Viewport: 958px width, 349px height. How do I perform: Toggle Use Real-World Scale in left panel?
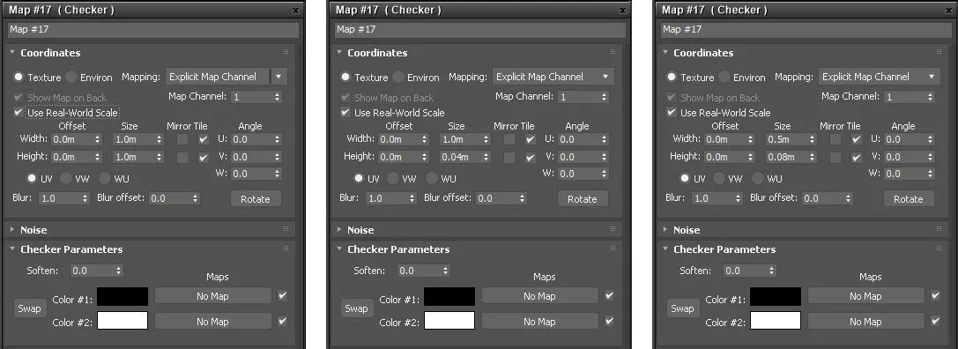19,113
